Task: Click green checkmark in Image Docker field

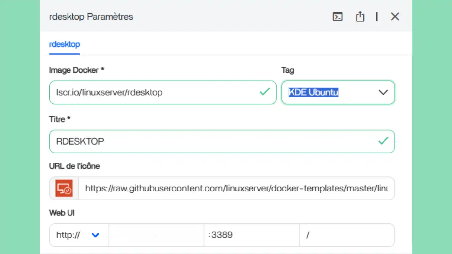Action: coord(265,92)
